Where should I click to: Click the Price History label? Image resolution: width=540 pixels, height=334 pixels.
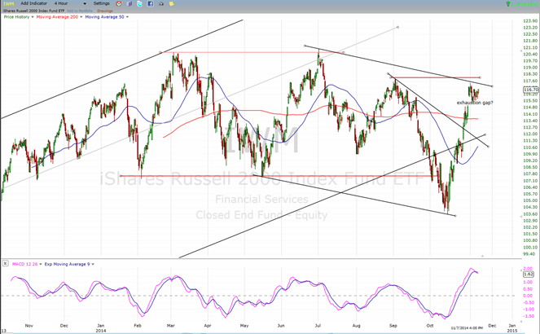[16, 17]
